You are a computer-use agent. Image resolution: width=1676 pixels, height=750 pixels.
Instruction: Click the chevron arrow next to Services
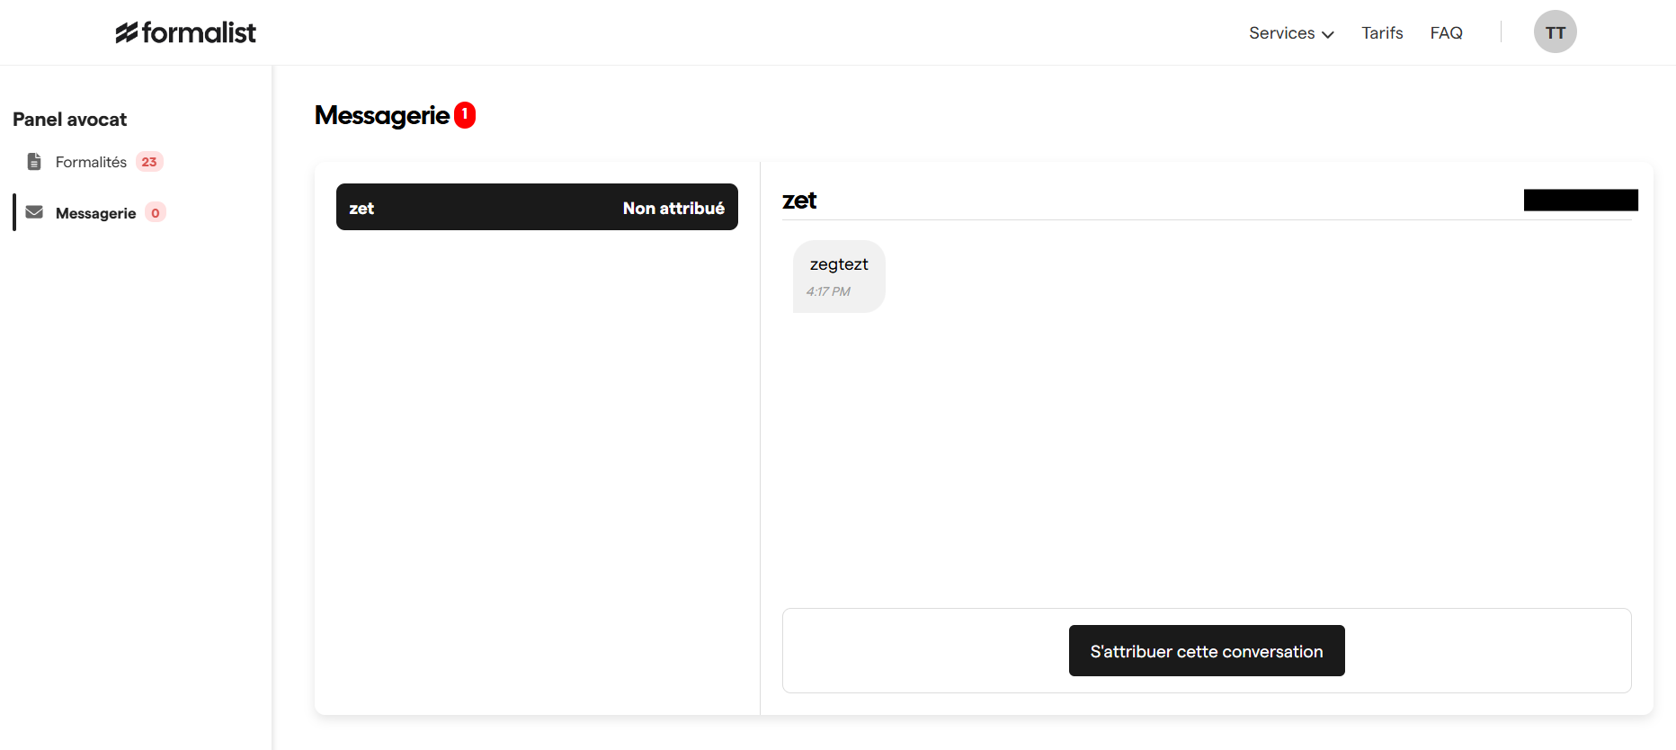[x=1328, y=34]
